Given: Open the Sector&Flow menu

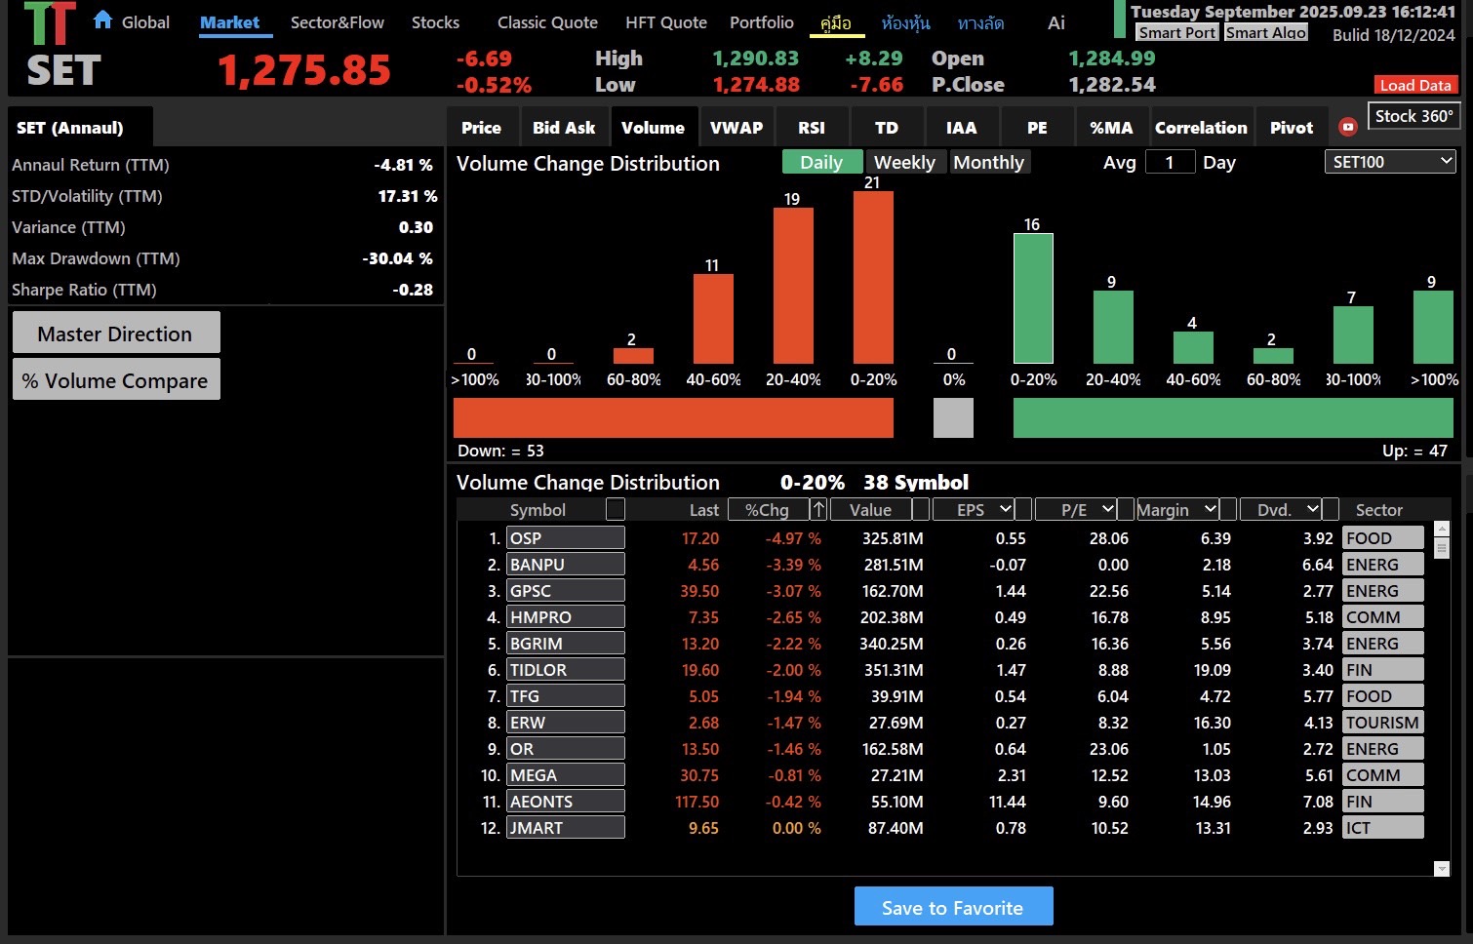Looking at the screenshot, I should point(337,22).
